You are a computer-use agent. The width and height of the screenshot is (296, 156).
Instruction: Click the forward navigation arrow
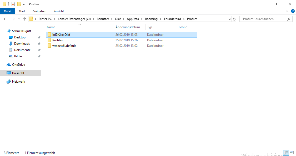pyautogui.click(x=13, y=19)
